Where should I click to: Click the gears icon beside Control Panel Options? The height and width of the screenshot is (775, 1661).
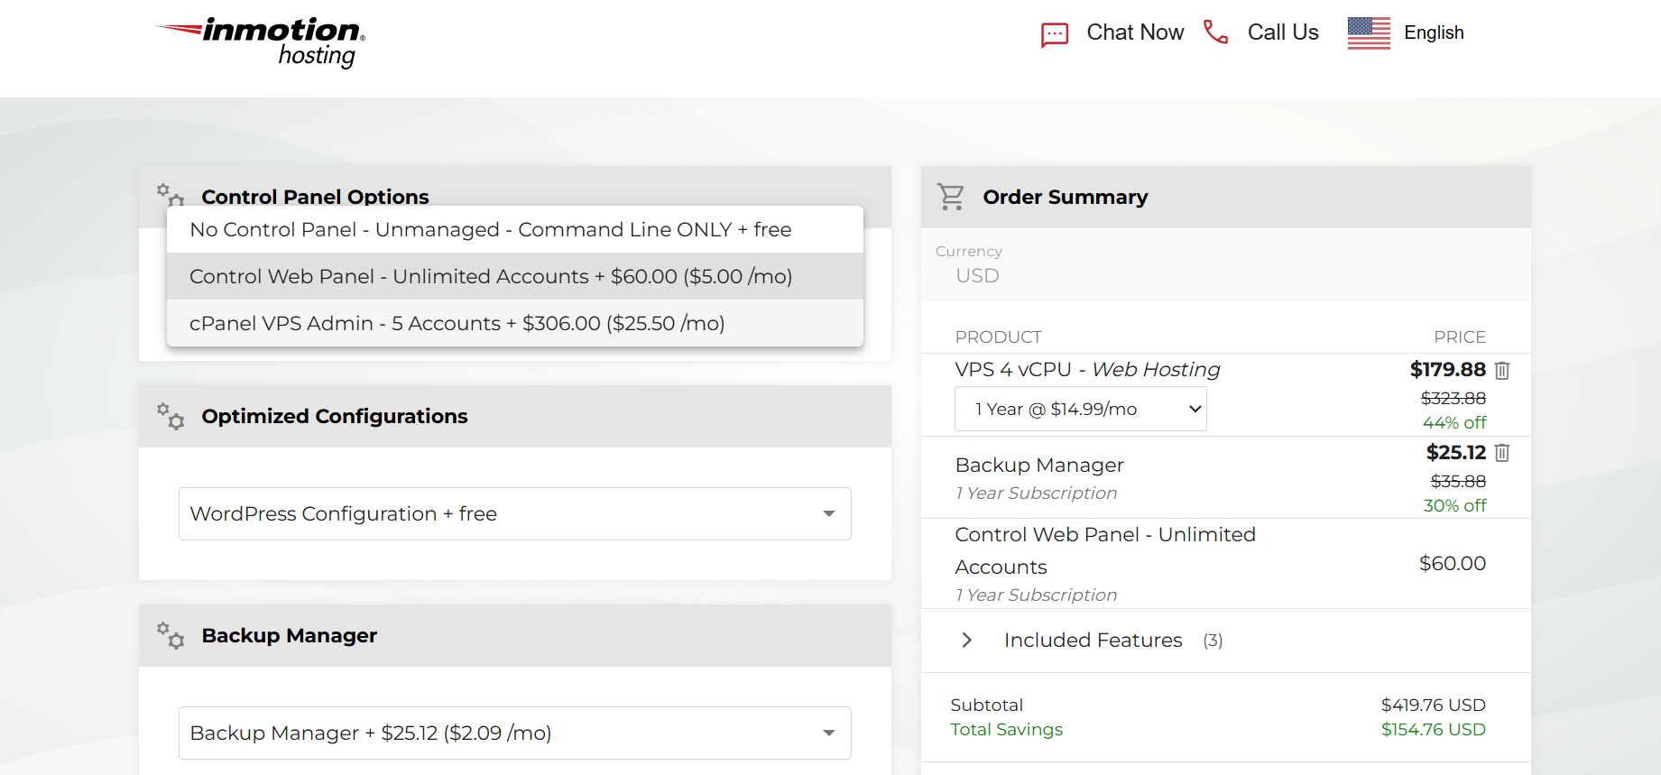pyautogui.click(x=171, y=194)
